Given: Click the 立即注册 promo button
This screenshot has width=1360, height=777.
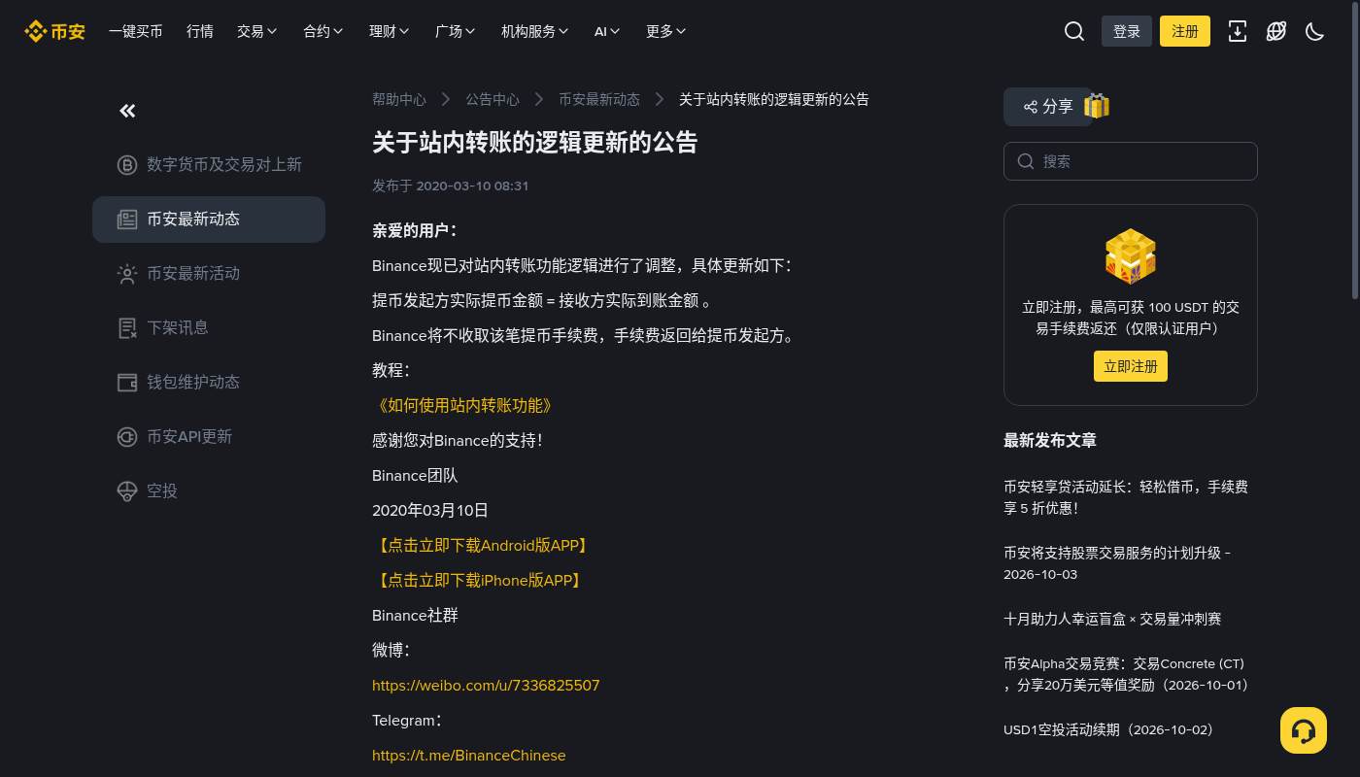Looking at the screenshot, I should click(x=1131, y=366).
